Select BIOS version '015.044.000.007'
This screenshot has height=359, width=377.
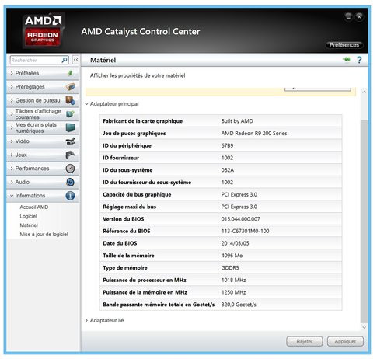pos(240,219)
